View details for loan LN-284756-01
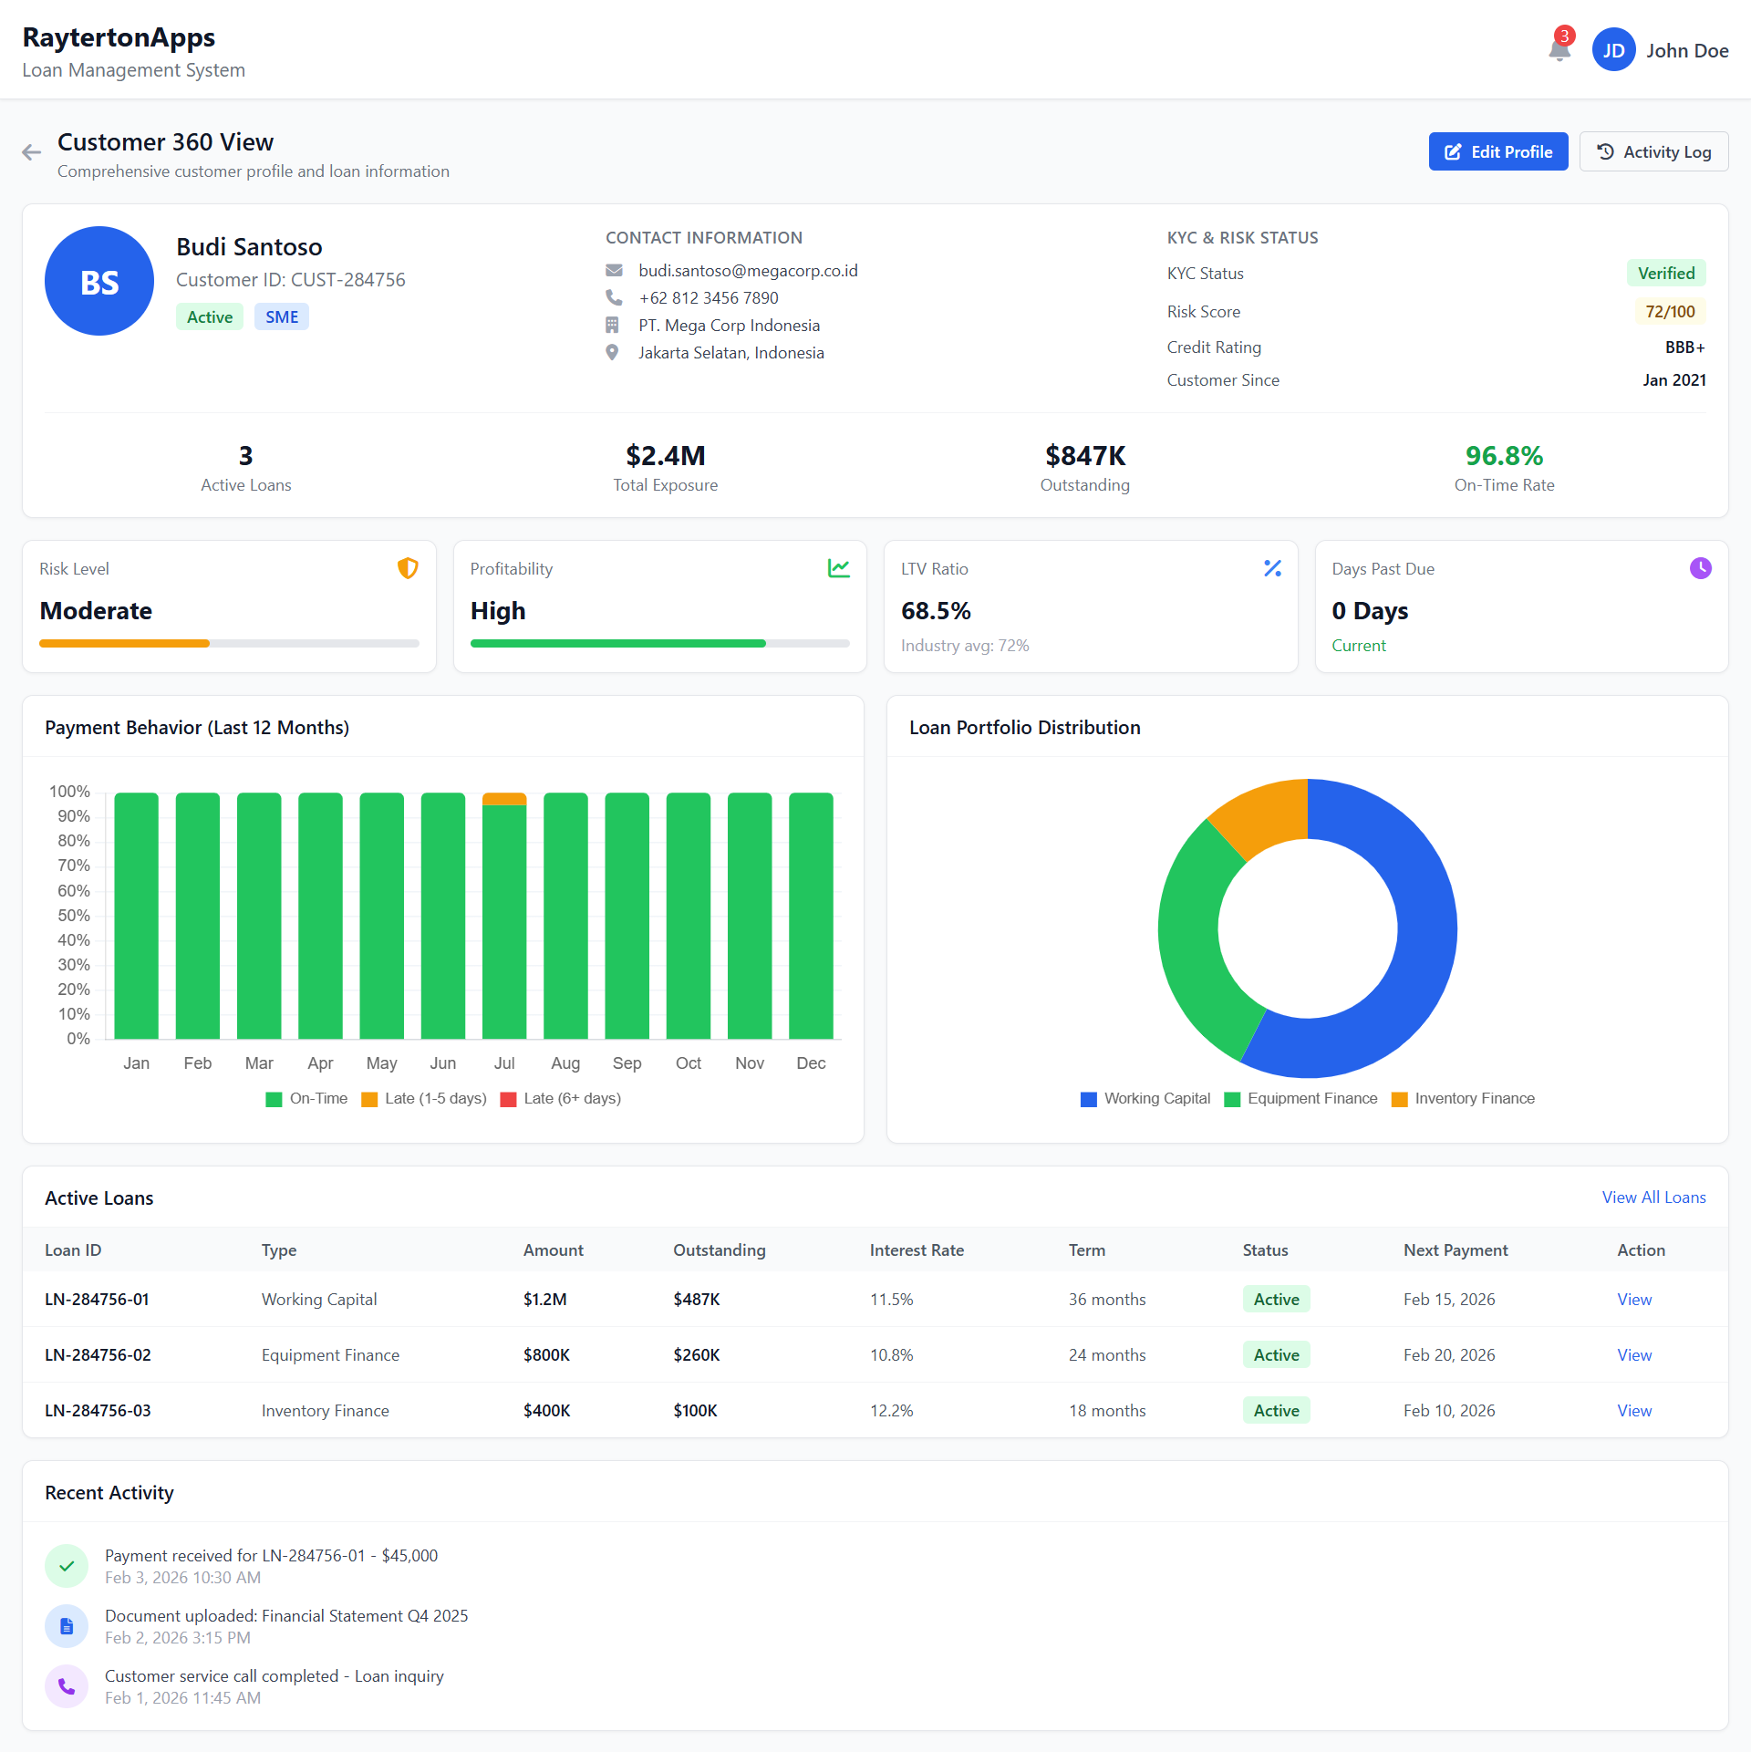Screen dimensions: 1751x1752 pos(1633,1299)
